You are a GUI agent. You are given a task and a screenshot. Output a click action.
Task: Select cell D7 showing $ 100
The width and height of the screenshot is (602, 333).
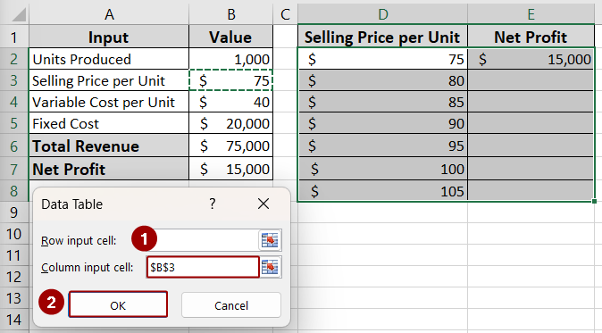pyautogui.click(x=383, y=169)
